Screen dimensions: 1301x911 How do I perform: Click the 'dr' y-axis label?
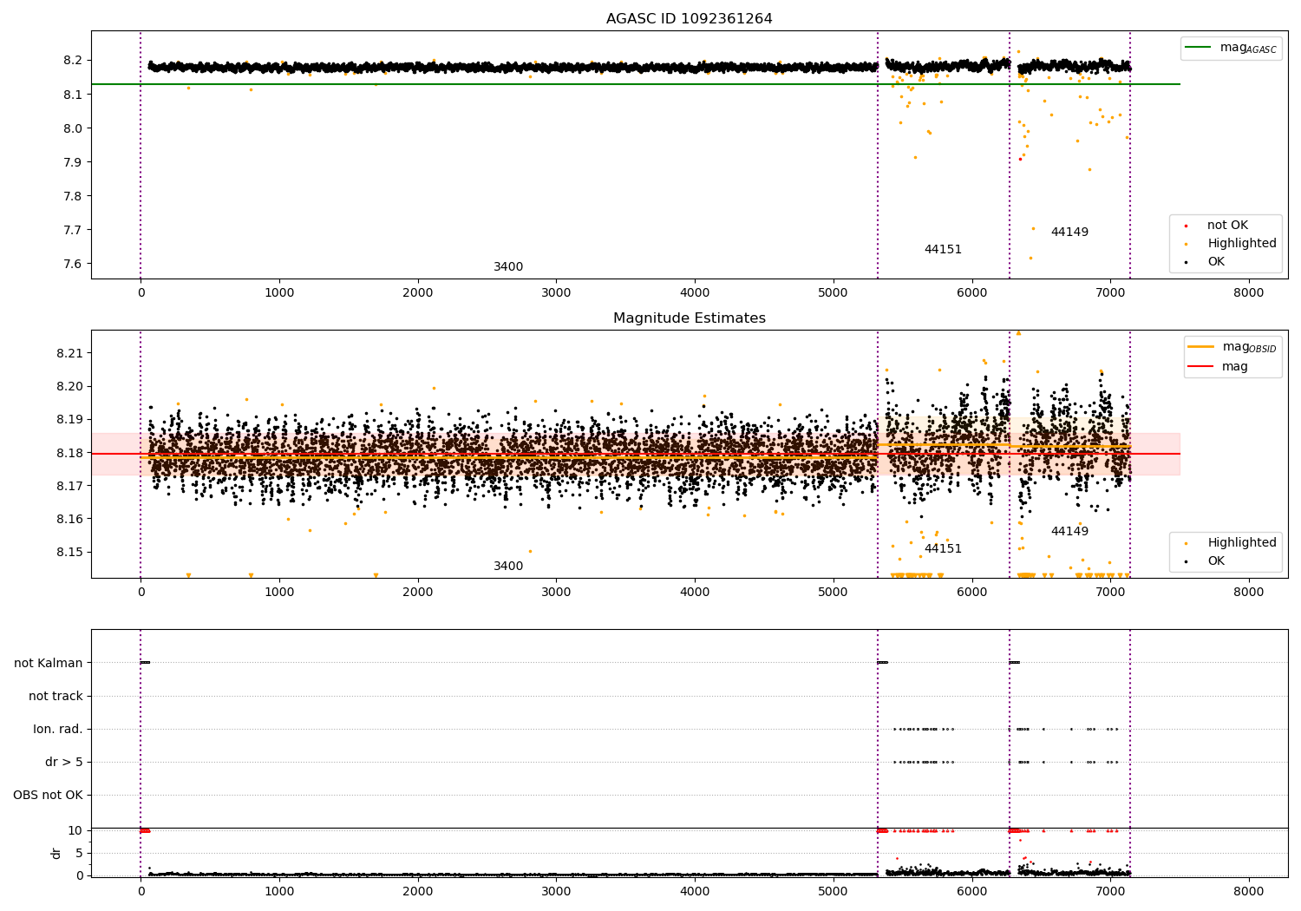[56, 853]
